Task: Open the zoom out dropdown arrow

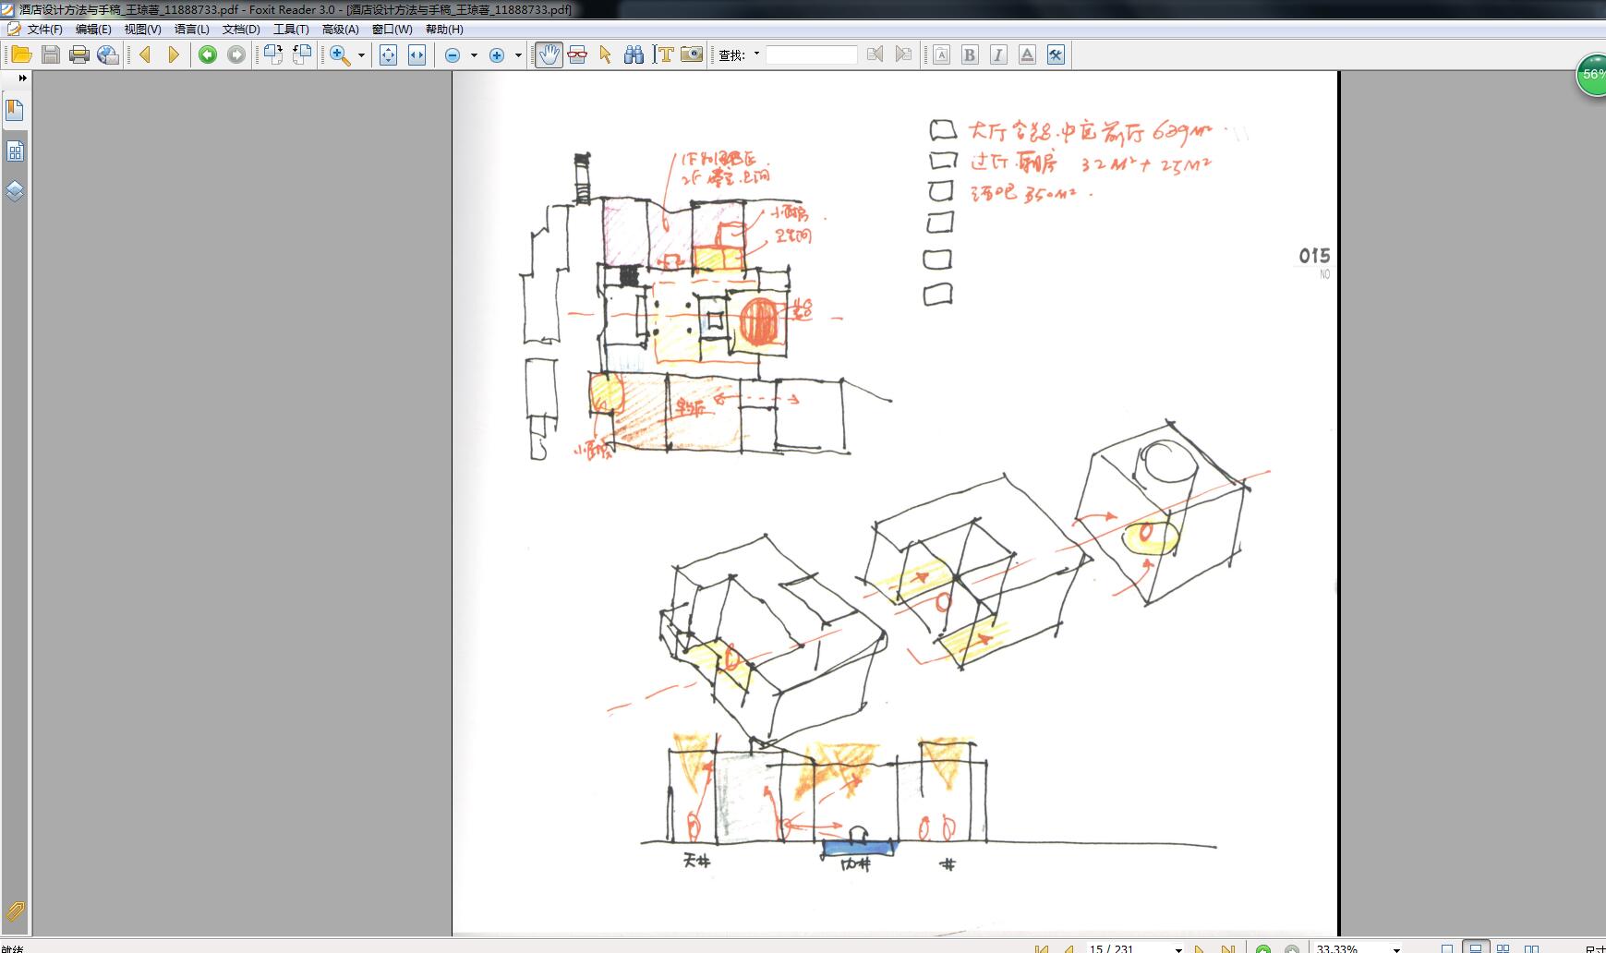Action: 474,55
